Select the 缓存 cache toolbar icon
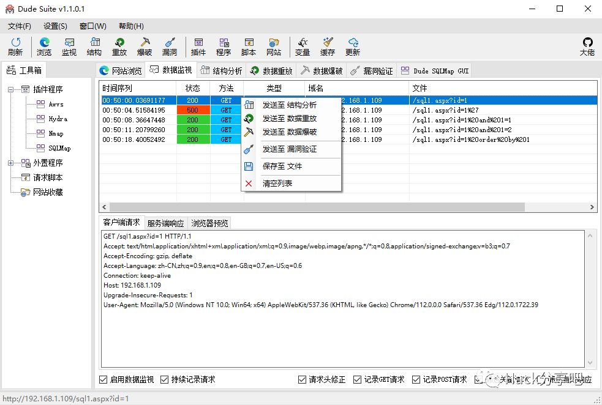This screenshot has width=602, height=405. pos(328,46)
